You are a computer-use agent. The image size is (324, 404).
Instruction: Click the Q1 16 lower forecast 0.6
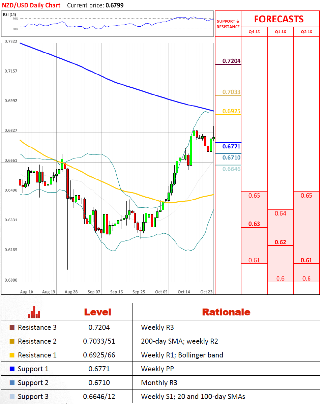281,279
